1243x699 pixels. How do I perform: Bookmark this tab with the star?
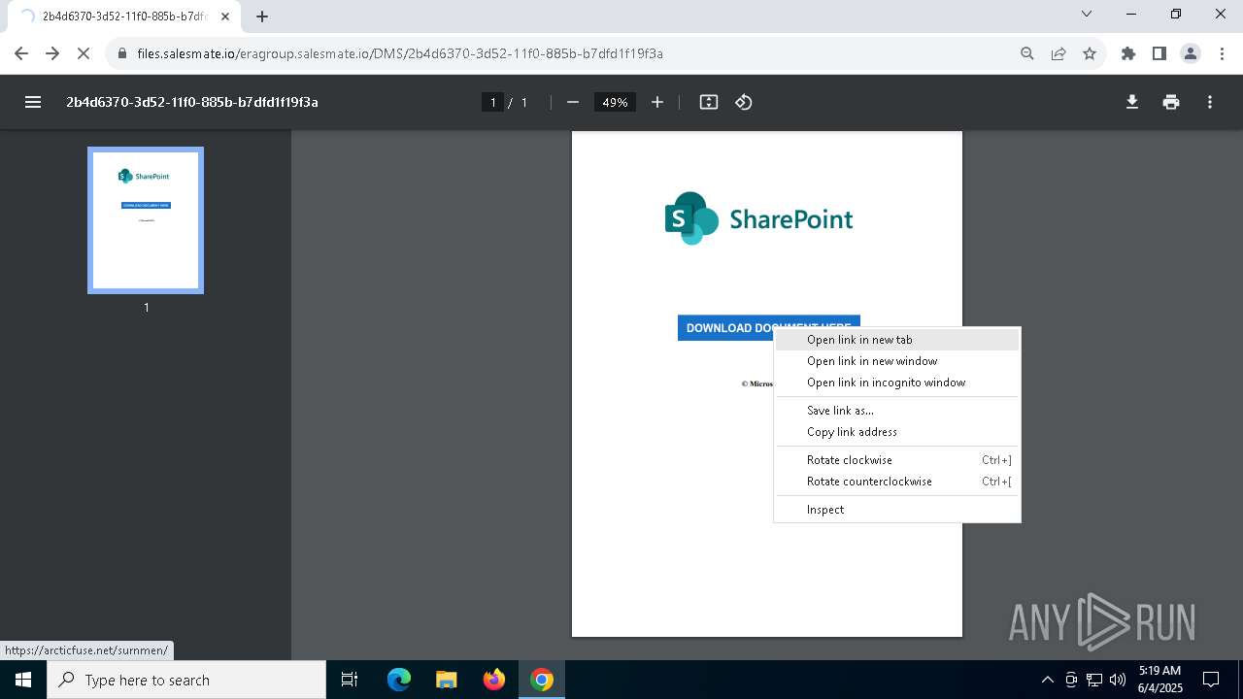click(x=1090, y=53)
